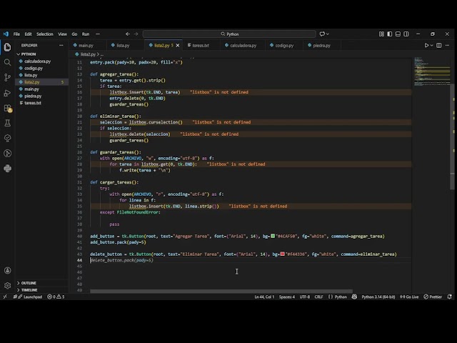Image resolution: width=457 pixels, height=343 pixels.
Task: Open the Explorer view in activity bar
Action: tap(7, 47)
